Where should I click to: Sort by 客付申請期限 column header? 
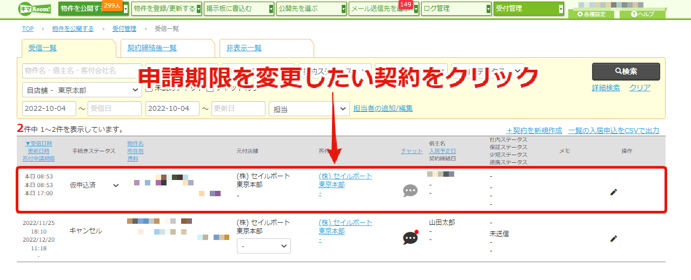point(38,158)
